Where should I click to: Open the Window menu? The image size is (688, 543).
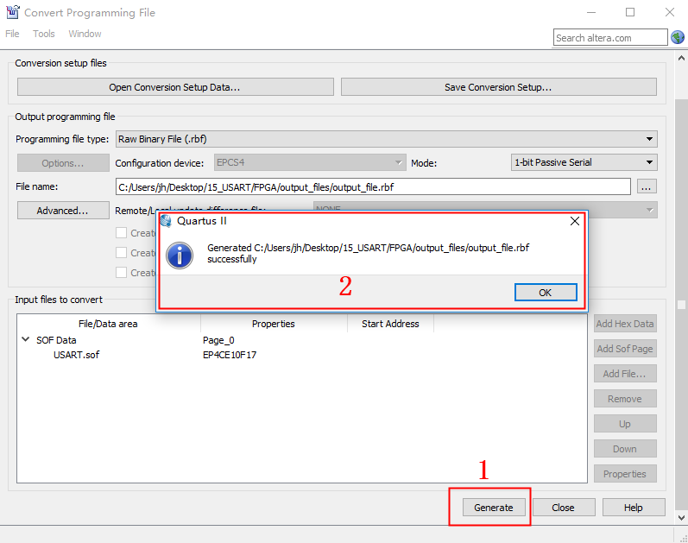(x=85, y=34)
